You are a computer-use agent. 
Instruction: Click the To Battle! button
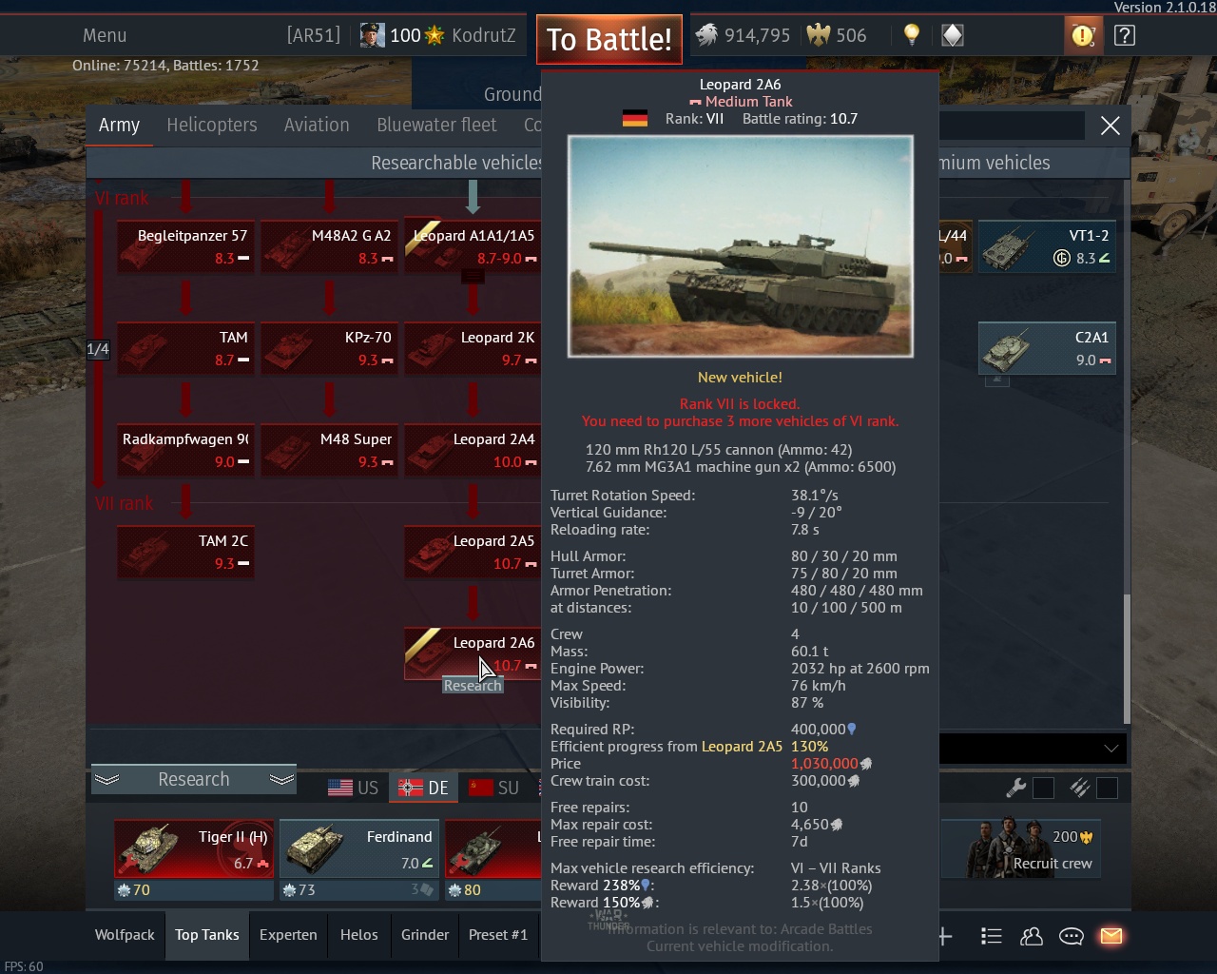609,39
